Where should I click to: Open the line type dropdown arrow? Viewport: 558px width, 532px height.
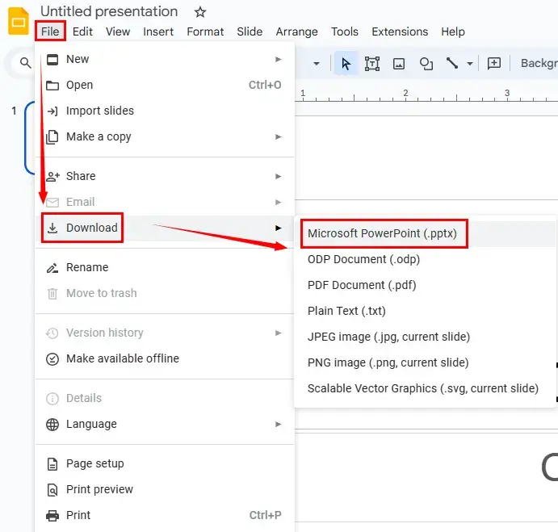point(470,63)
